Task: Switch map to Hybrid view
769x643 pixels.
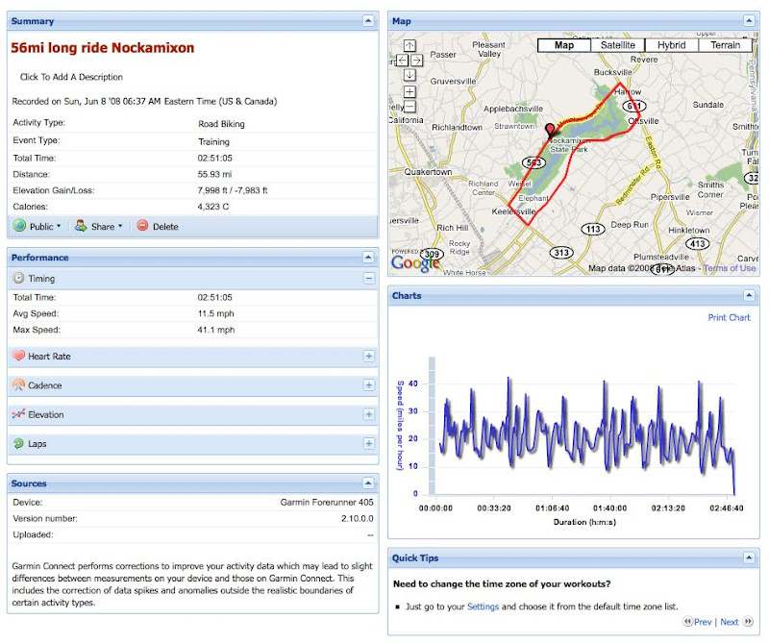Action: coord(671,45)
